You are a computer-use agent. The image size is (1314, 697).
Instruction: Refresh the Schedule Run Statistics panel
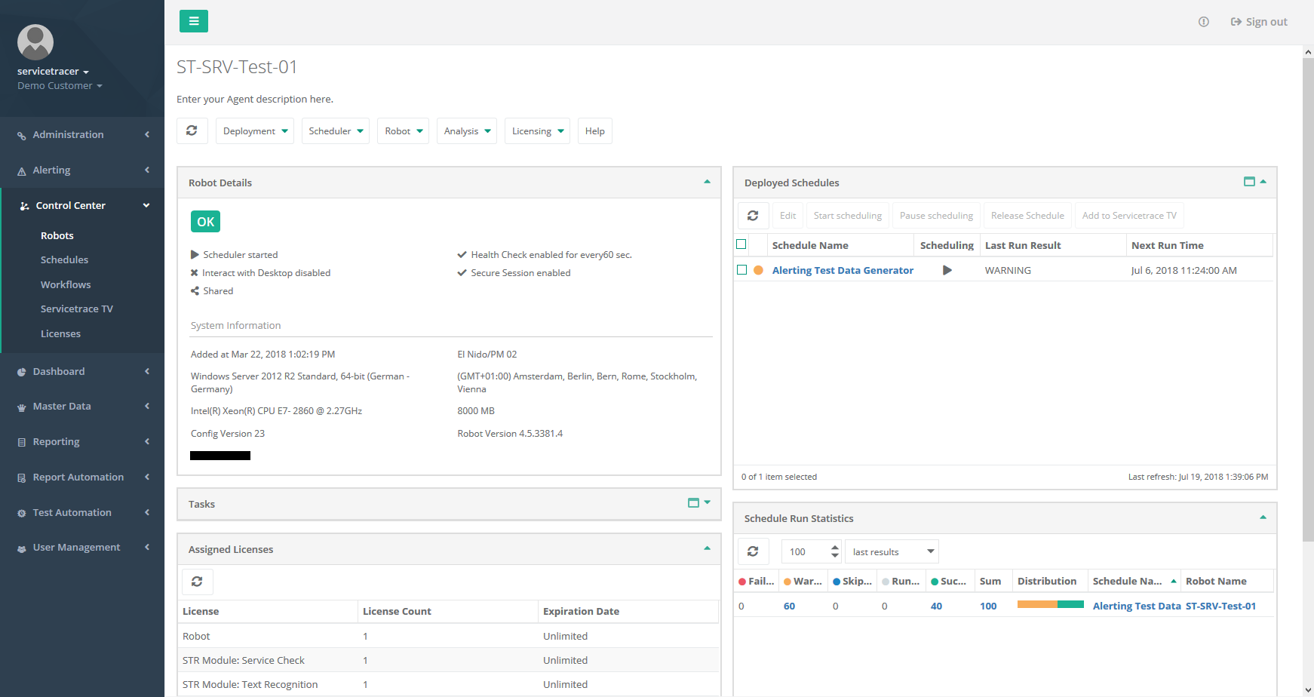pyautogui.click(x=753, y=551)
